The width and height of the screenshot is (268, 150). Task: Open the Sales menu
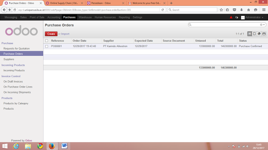23,17
